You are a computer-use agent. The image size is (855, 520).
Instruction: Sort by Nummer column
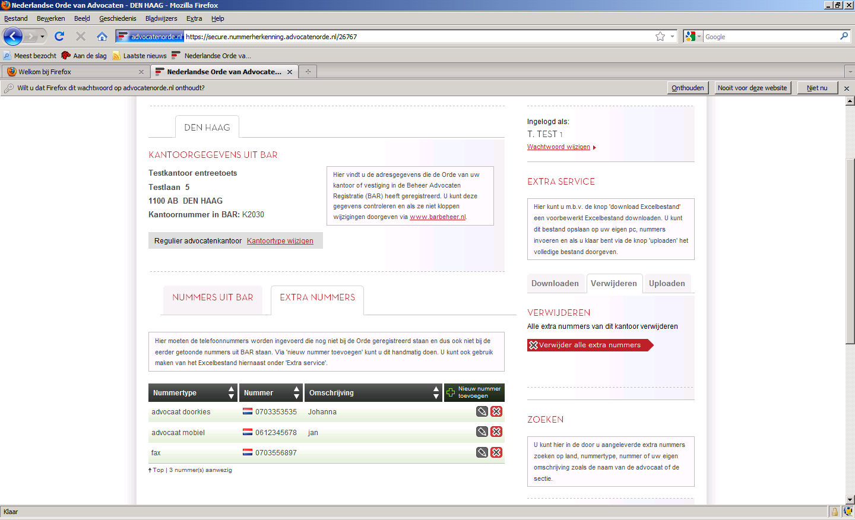click(271, 392)
